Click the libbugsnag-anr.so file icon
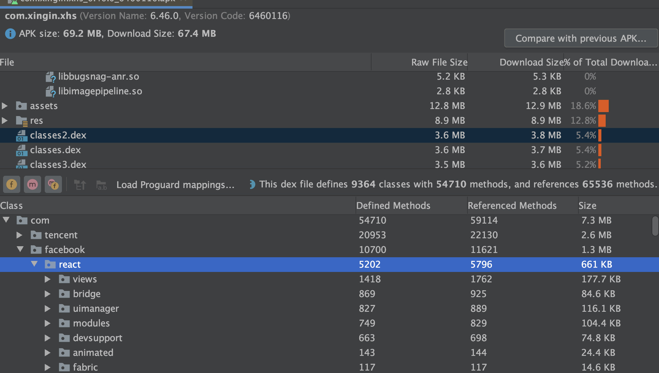659x373 pixels. 51,77
